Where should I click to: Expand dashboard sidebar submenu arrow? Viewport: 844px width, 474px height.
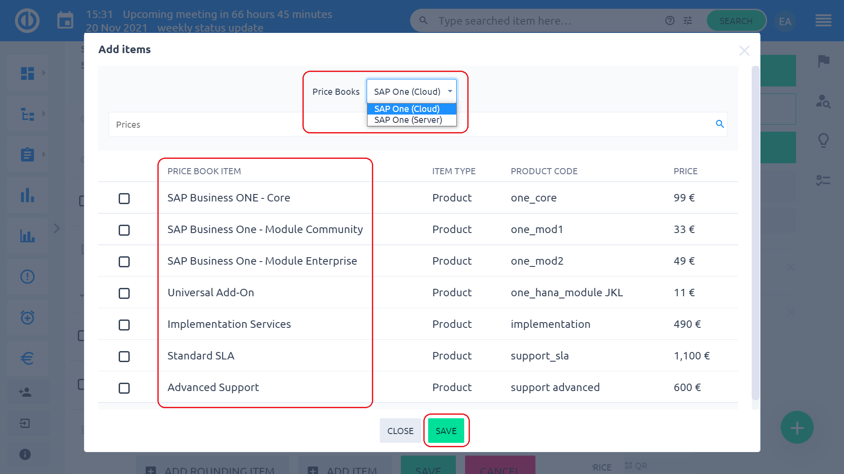tap(44, 73)
